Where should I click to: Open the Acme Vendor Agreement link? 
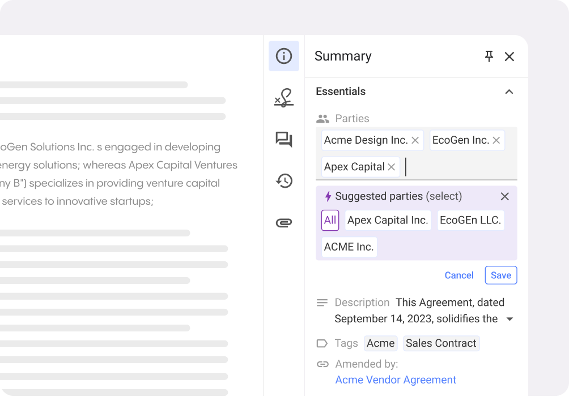(x=396, y=380)
